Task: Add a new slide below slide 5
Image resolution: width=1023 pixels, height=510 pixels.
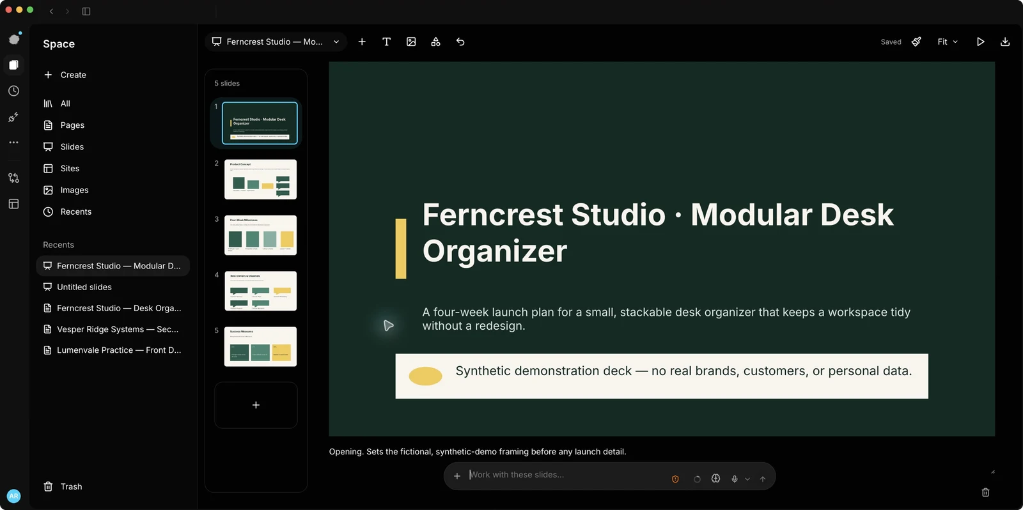Action: 256,405
